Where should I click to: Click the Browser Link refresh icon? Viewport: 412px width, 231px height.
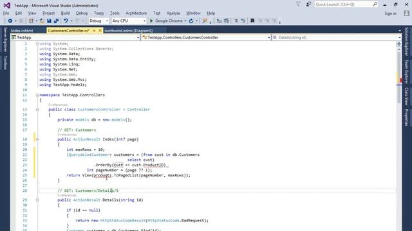pyautogui.click(x=191, y=21)
